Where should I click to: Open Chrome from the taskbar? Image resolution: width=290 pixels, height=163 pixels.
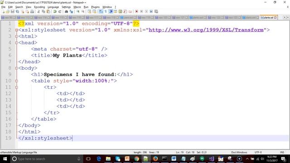click(136, 159)
